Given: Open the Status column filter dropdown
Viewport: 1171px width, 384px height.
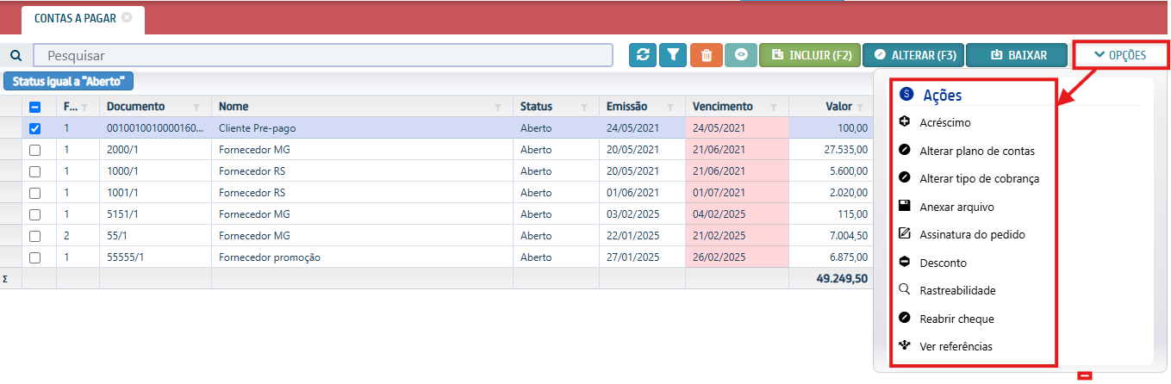Looking at the screenshot, I should pos(584,108).
